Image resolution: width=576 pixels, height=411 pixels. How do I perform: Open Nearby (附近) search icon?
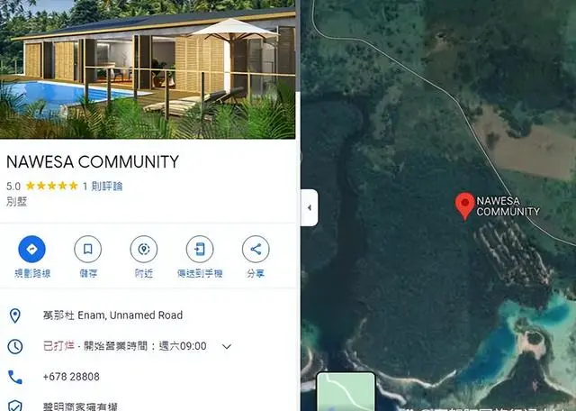click(144, 249)
